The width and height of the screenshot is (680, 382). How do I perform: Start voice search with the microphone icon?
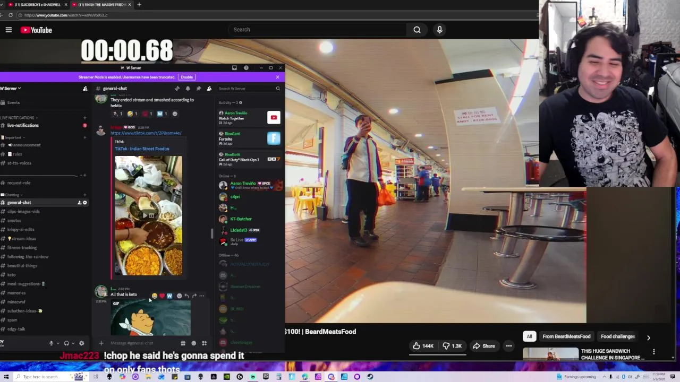click(x=439, y=30)
